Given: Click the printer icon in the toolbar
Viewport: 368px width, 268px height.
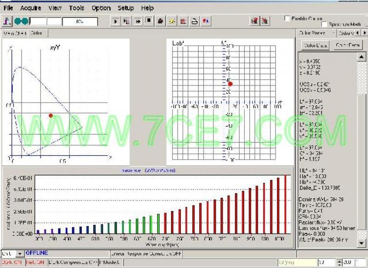Looking at the screenshot, I should (194, 21).
